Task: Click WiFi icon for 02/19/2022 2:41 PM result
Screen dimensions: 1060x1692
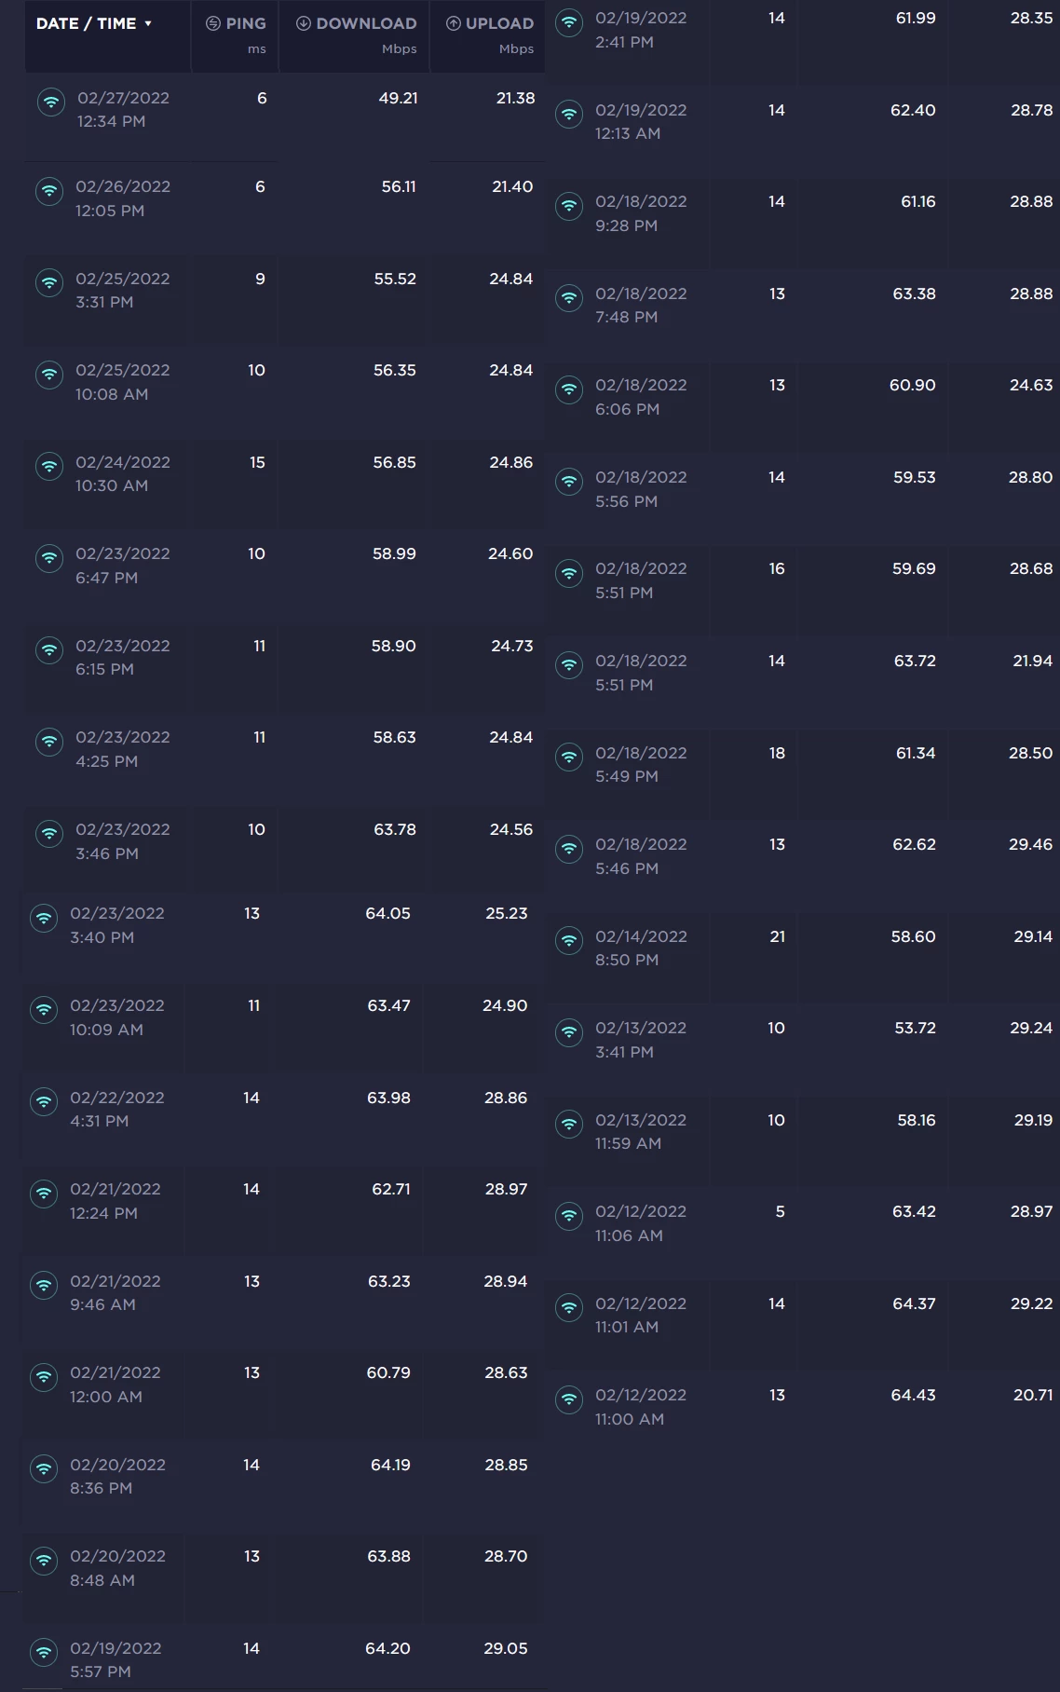Action: coord(568,22)
